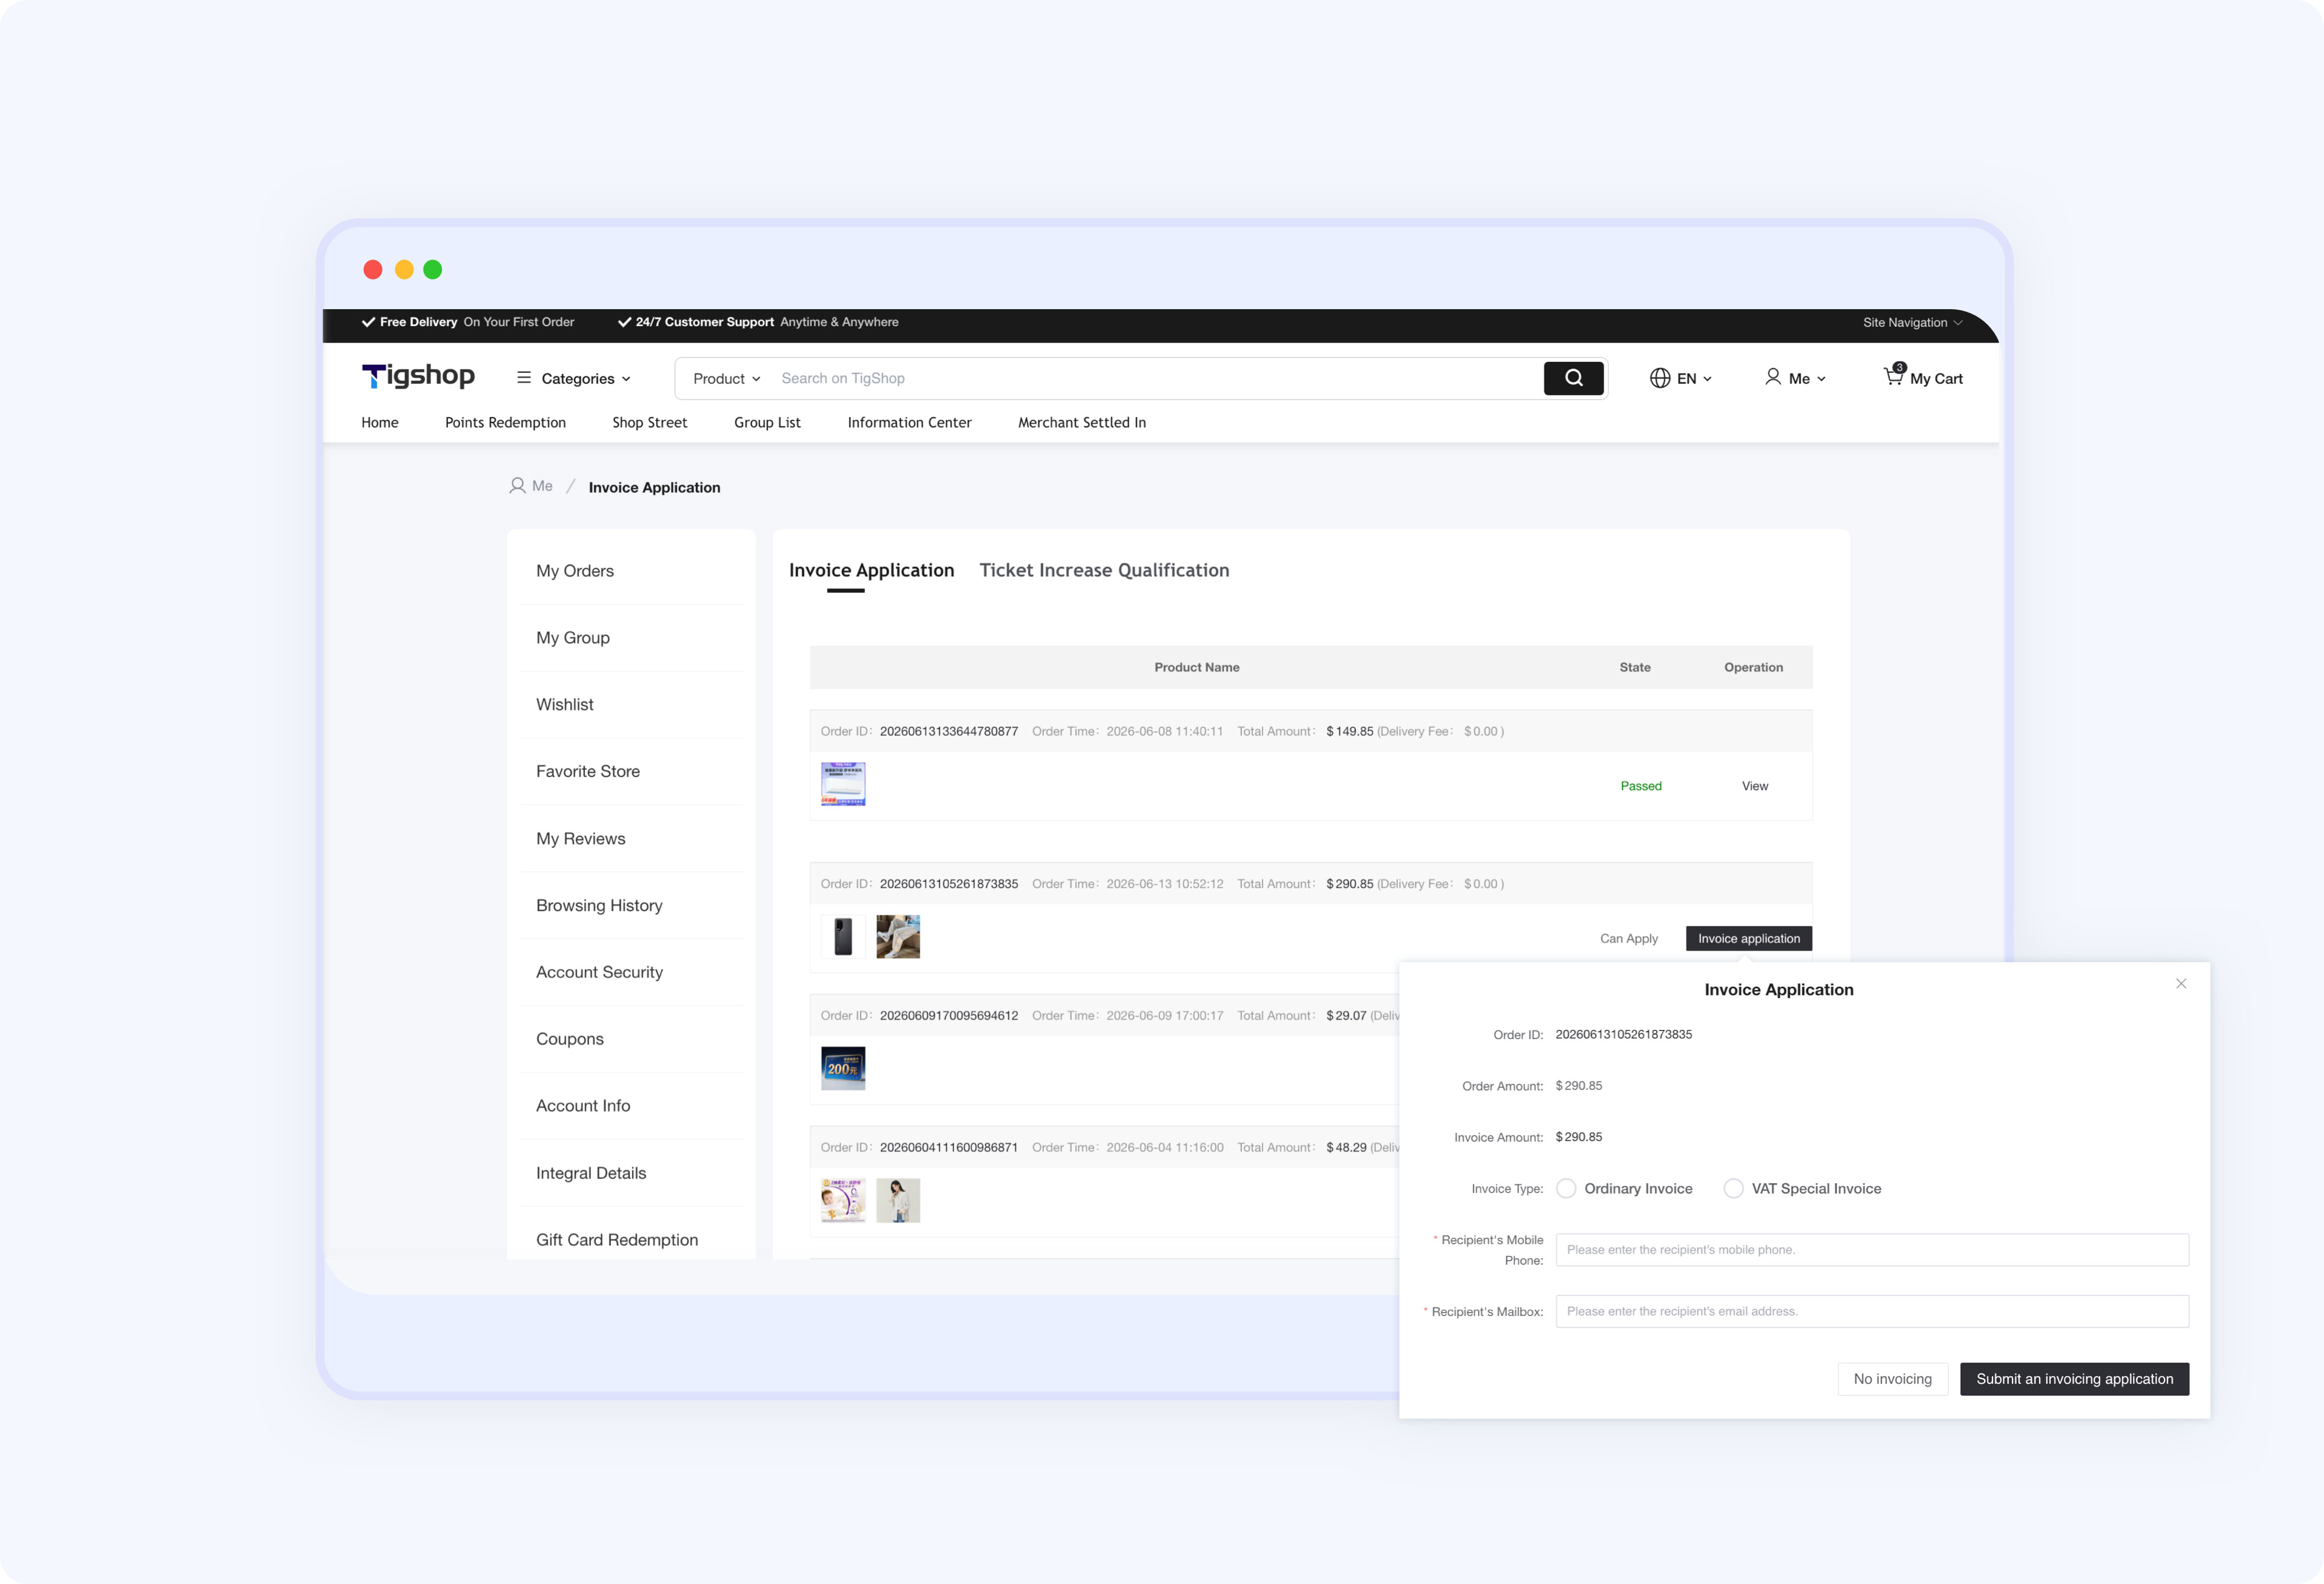The image size is (2324, 1584).
Task: Select the Ordinary Invoice radio button
Action: click(1567, 1188)
